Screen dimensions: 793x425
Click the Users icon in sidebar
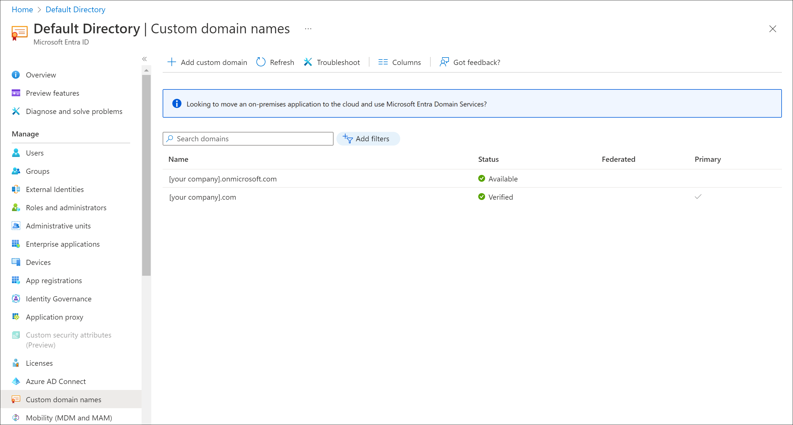(16, 153)
